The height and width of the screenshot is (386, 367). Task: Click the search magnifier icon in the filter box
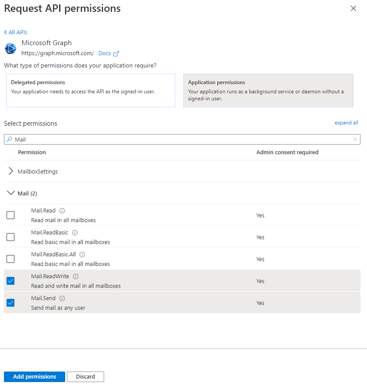point(9,139)
